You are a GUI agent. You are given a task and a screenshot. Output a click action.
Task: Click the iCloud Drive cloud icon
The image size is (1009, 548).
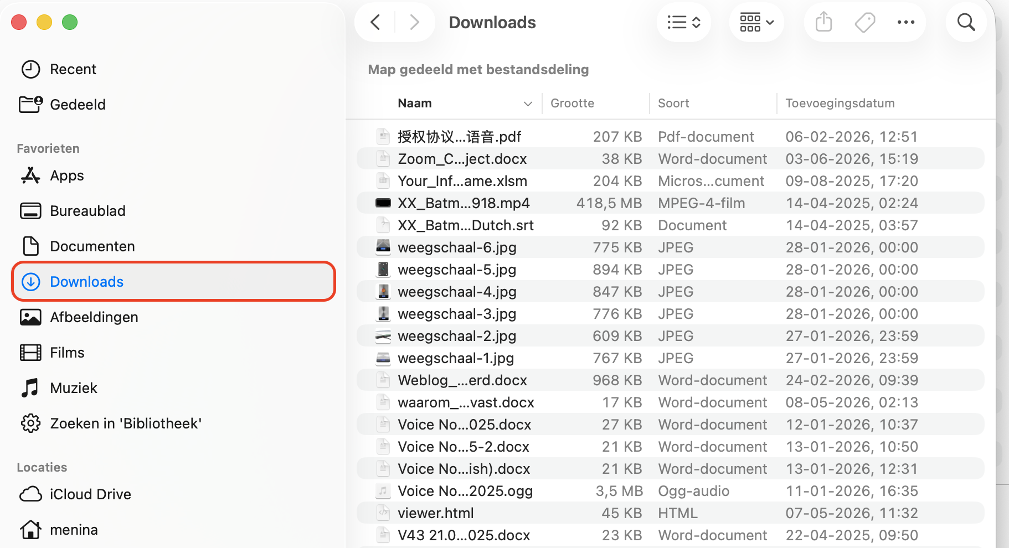pyautogui.click(x=30, y=494)
